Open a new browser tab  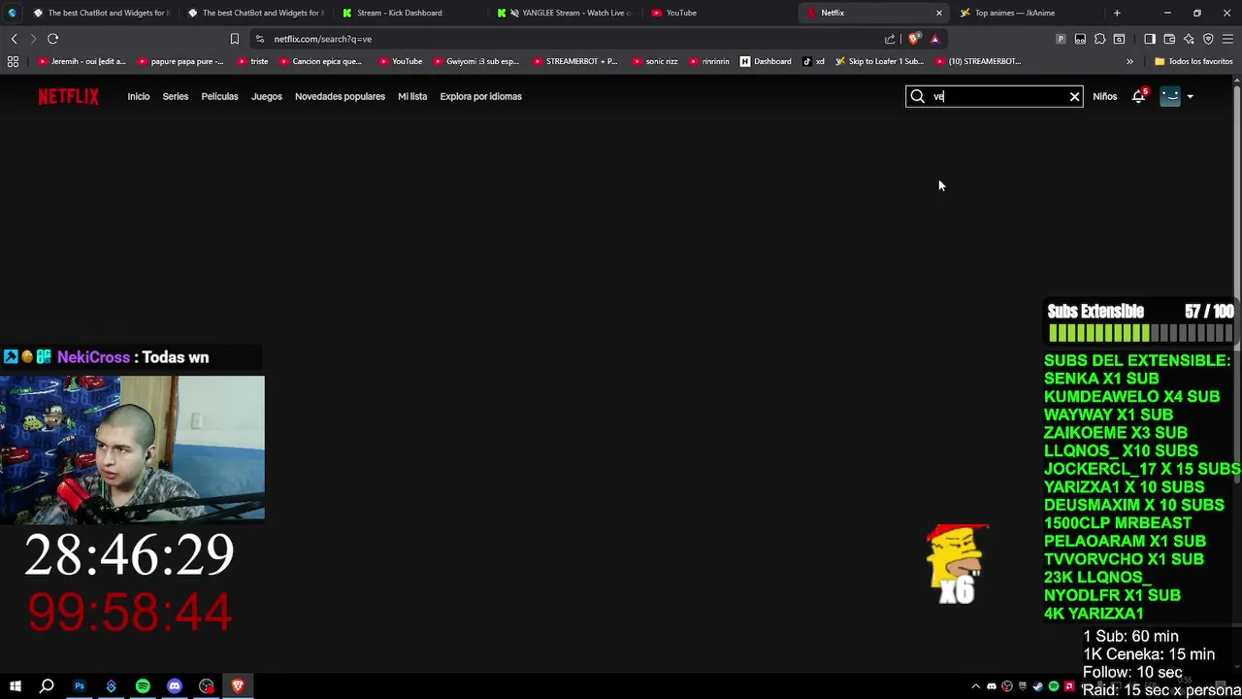(1117, 13)
